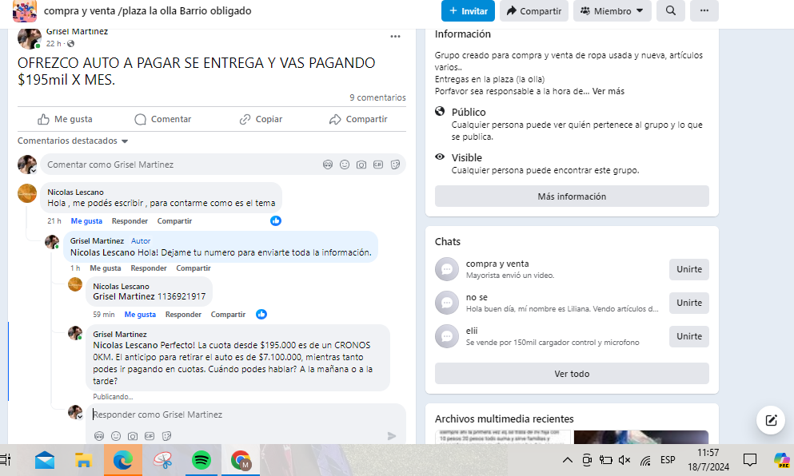Viewport: 794px width, 476px height.
Task: Expand the Miembro dropdown
Action: (x=612, y=11)
